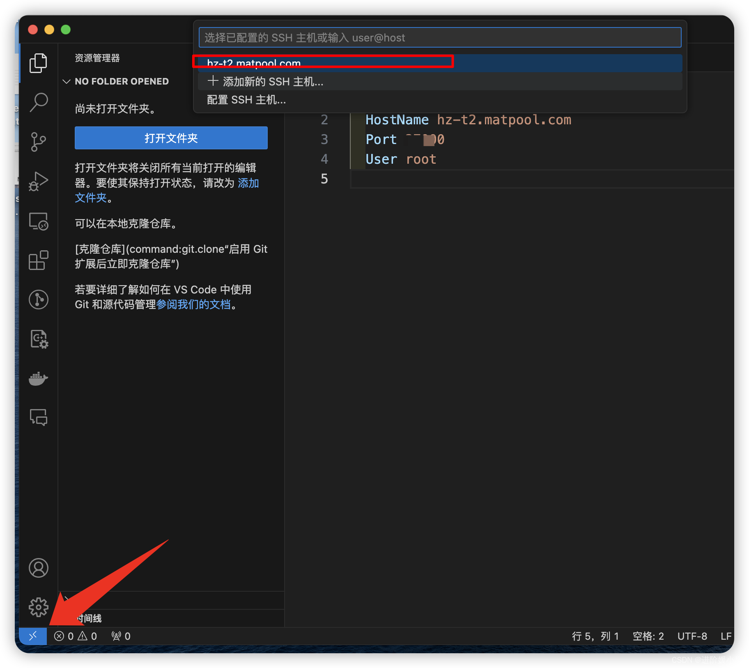The height and width of the screenshot is (668, 749).
Task: Open the Accounts menu icon
Action: point(39,568)
